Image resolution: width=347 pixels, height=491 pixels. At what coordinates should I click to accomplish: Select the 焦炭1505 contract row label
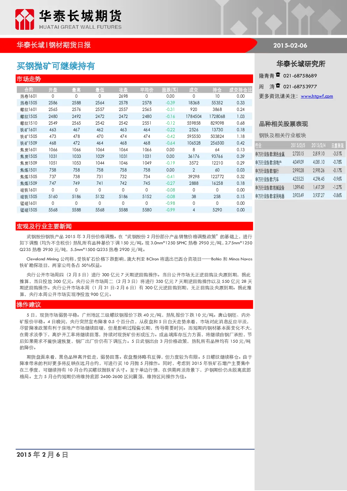click(x=29, y=156)
